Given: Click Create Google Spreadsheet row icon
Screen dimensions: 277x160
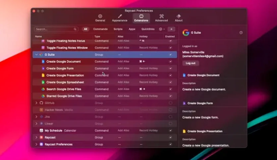Looking at the screenshot, I should click(43, 82).
